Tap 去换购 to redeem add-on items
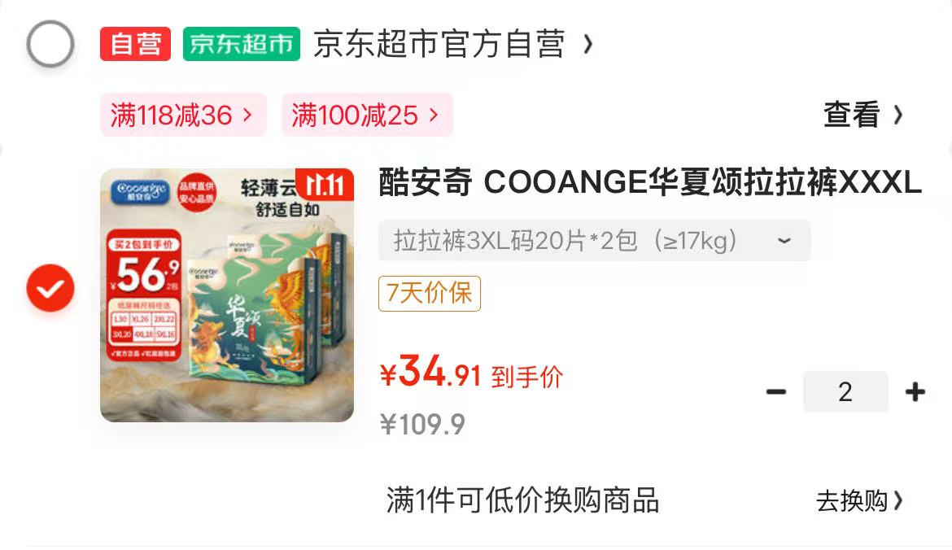 (x=859, y=501)
